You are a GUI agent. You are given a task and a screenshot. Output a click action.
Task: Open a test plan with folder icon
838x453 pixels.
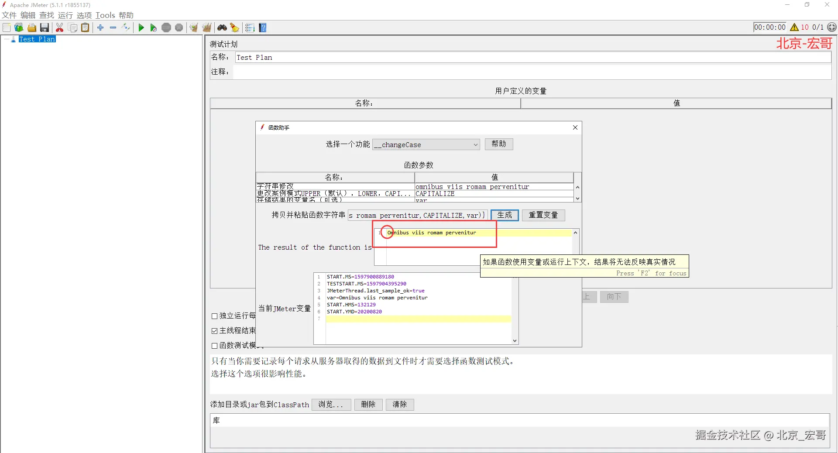point(31,27)
